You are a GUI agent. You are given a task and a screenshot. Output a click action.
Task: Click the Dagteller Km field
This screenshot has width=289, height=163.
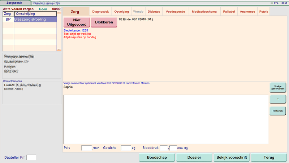(31, 157)
